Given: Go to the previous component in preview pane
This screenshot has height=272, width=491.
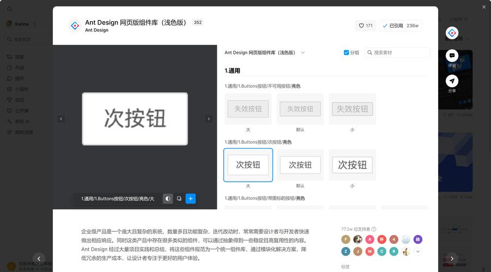Looking at the screenshot, I should 61,119.
